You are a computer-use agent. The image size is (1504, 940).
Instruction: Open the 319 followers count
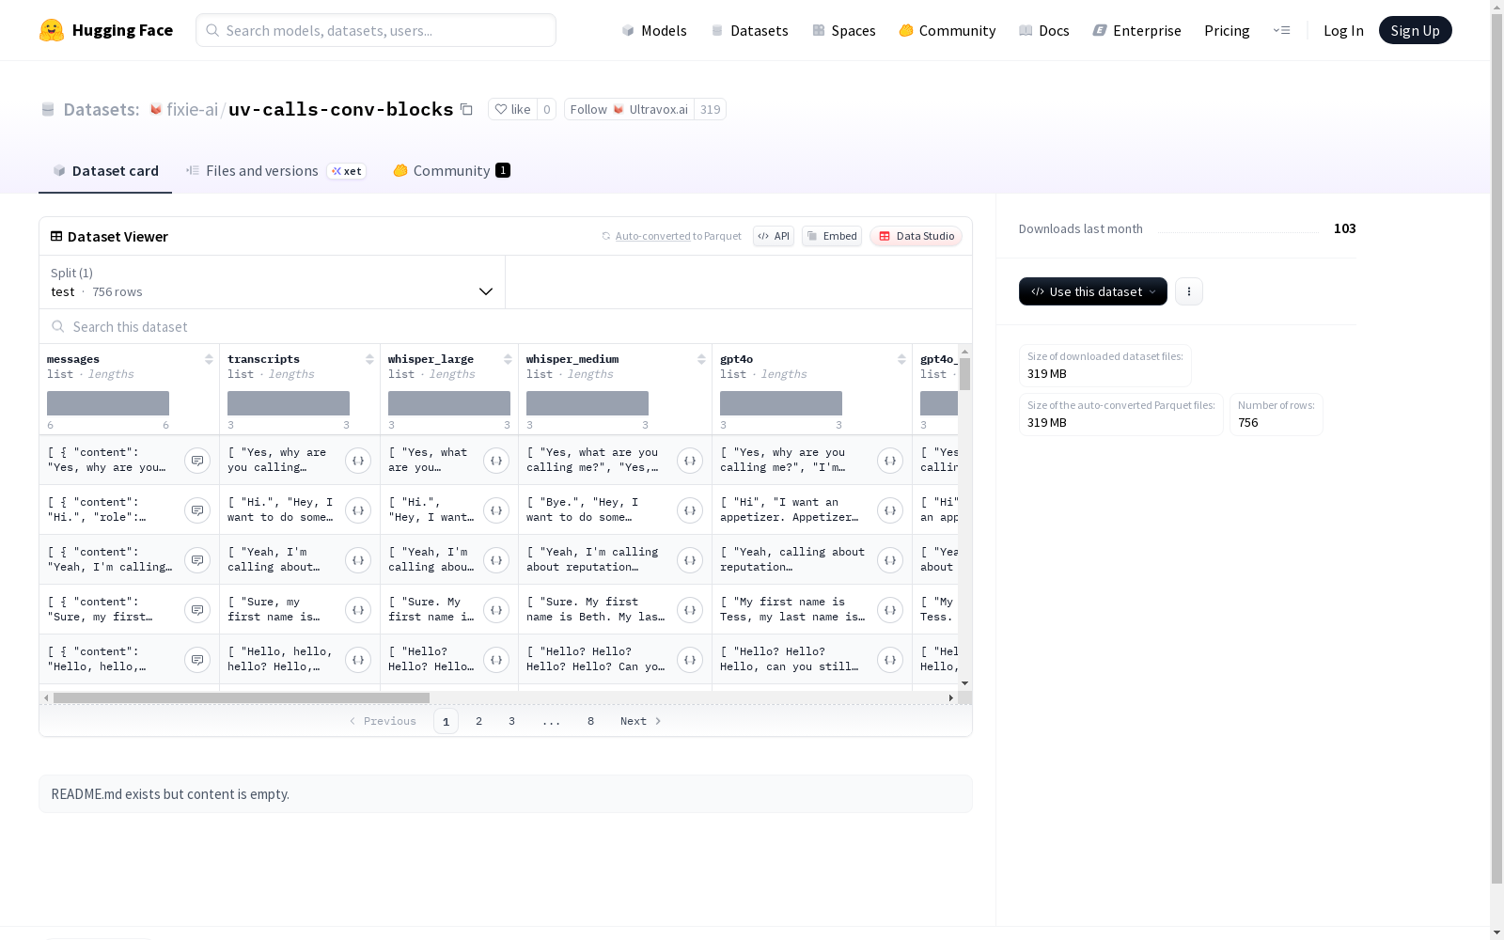click(x=711, y=109)
